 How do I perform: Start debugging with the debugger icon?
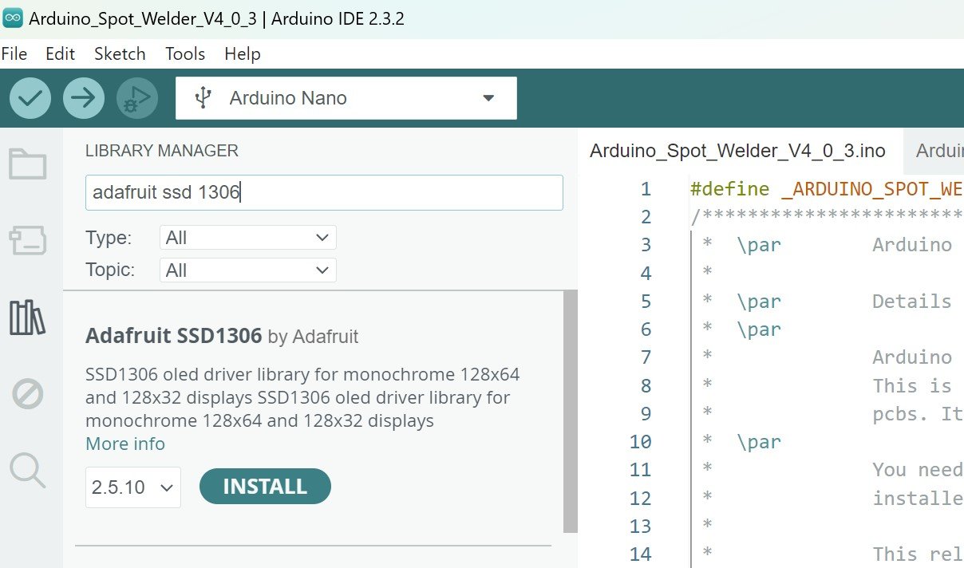136,98
